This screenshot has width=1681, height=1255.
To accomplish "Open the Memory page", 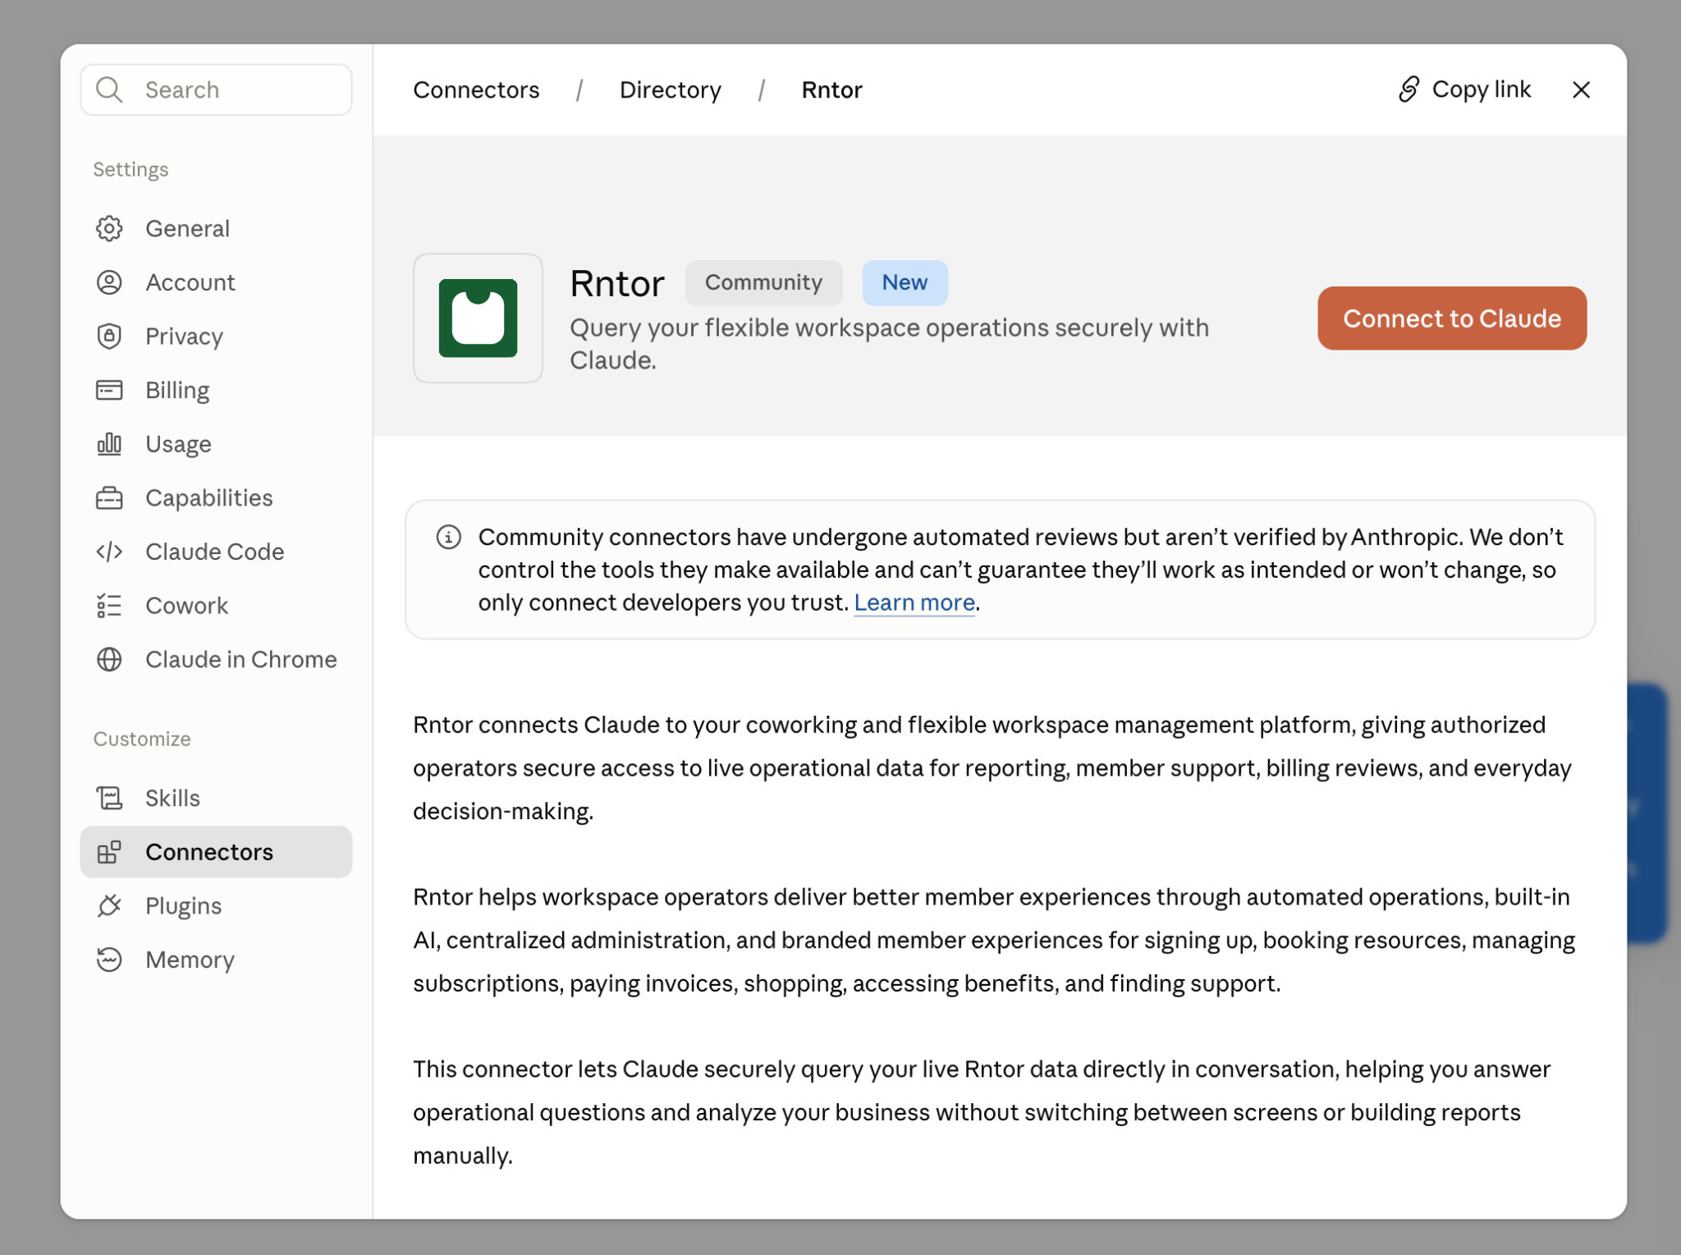I will tap(216, 960).
